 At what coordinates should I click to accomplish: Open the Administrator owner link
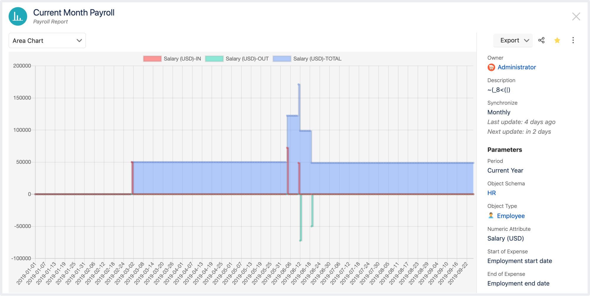[516, 67]
